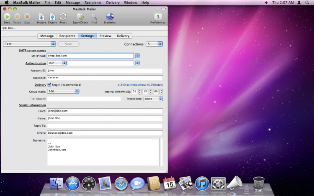Open the Delivery menu in menu bar
The image size is (314, 196).
[x=113, y=3]
